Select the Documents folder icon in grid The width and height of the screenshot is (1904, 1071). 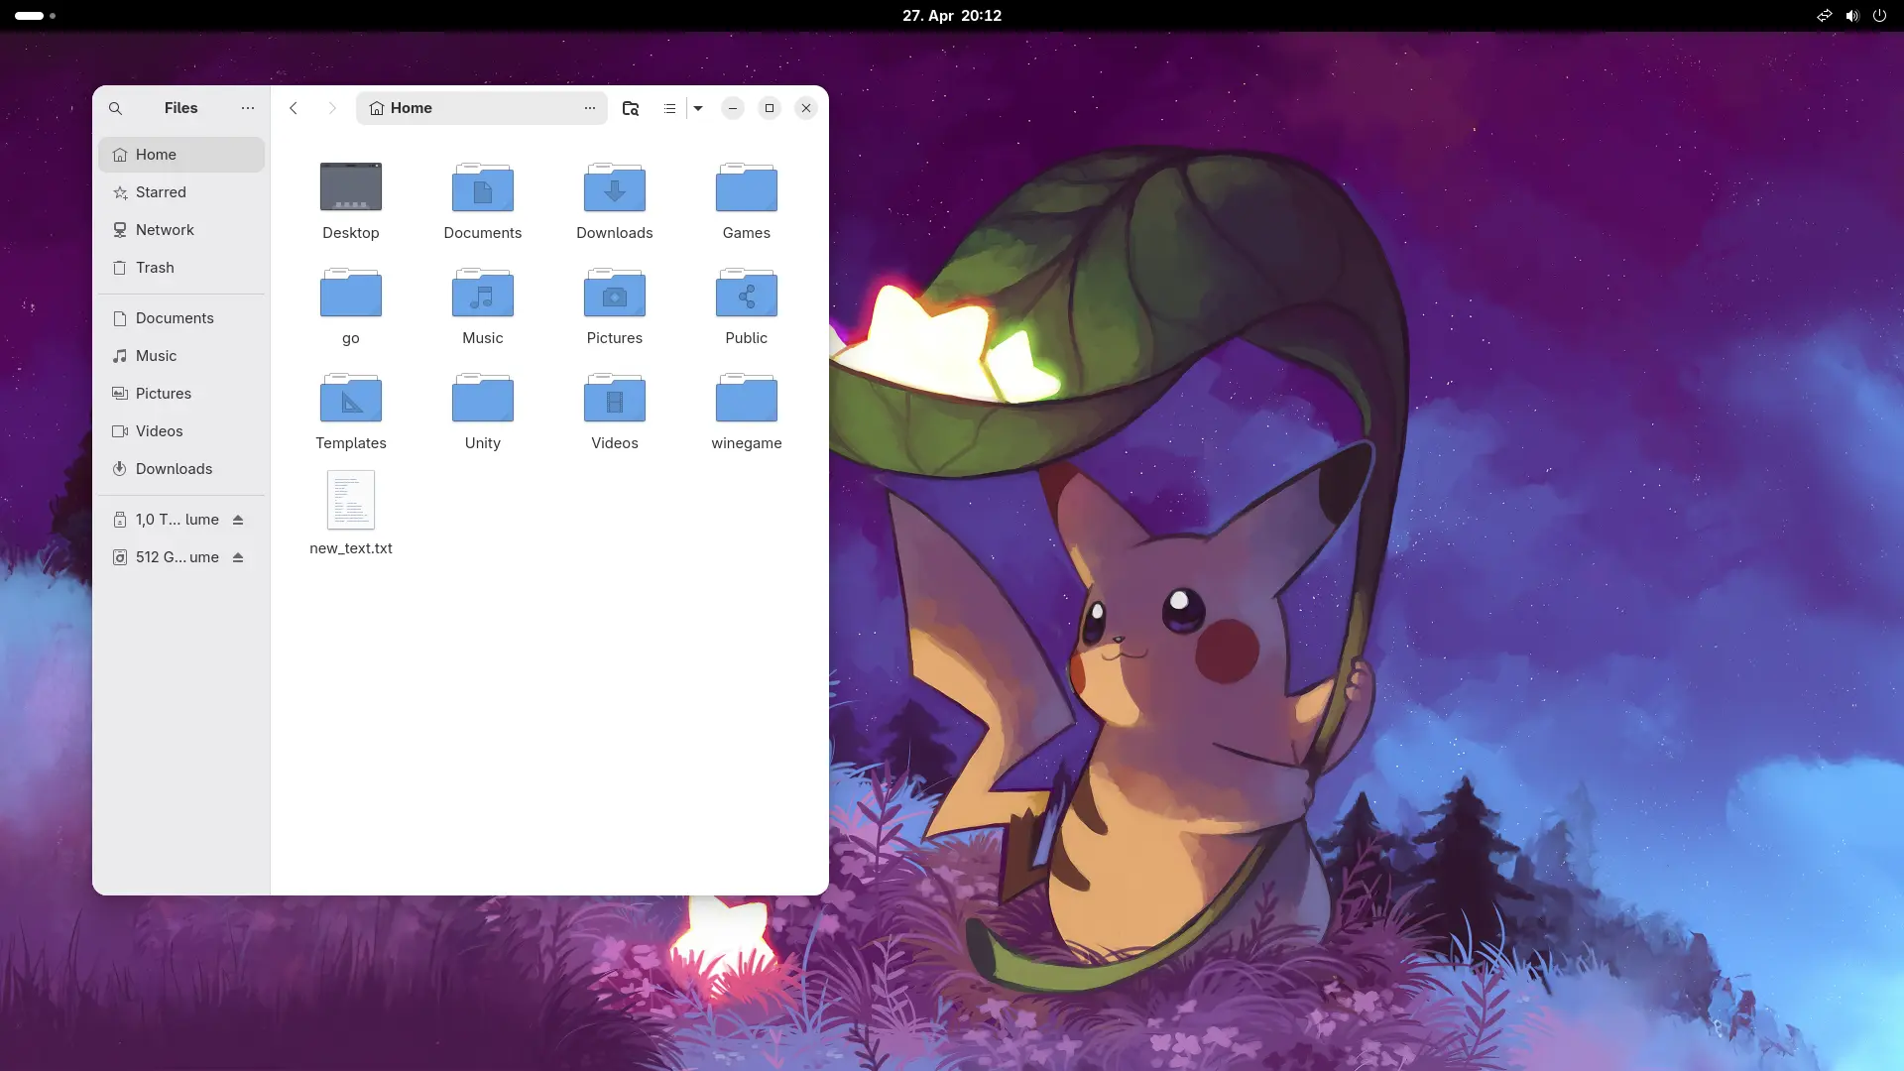[483, 186]
